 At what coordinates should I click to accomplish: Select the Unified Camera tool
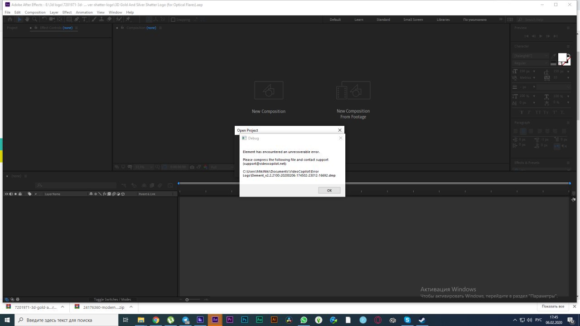(52, 19)
